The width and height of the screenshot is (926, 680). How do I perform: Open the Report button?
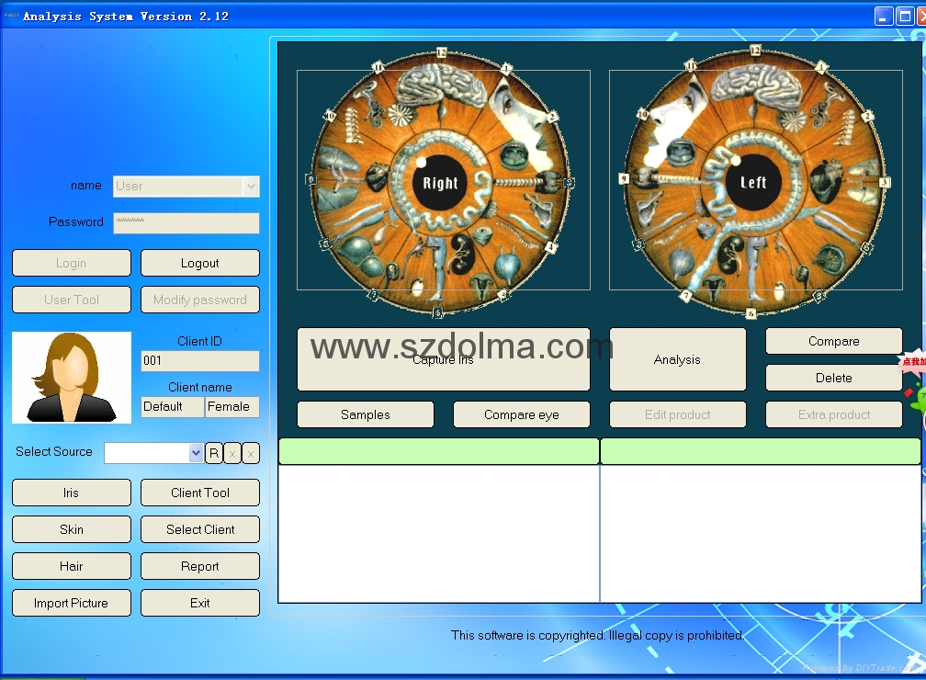pos(199,566)
